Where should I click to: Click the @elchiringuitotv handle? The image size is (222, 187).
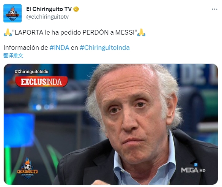click(x=47, y=17)
